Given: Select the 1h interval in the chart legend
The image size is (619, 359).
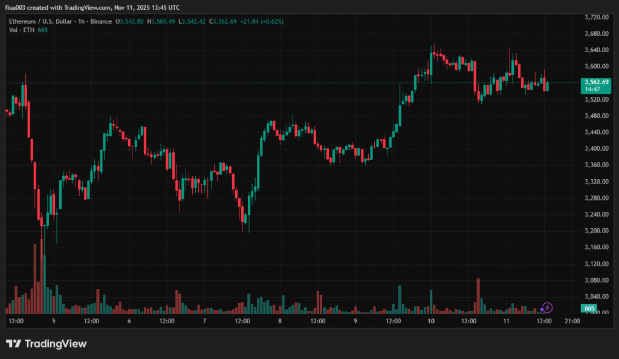Looking at the screenshot, I should click(x=80, y=21).
